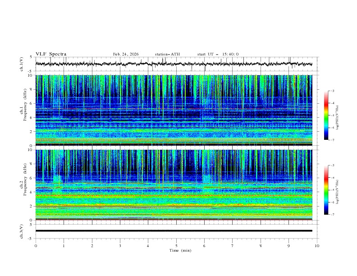Click time axis tick label "1"
The width and height of the screenshot is (357, 276).
[x=64, y=246]
